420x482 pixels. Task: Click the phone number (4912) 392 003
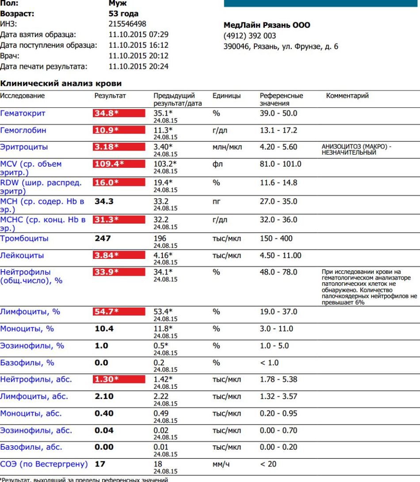[250, 36]
